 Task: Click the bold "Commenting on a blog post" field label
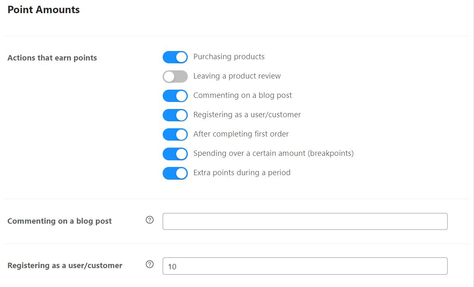pyautogui.click(x=60, y=221)
